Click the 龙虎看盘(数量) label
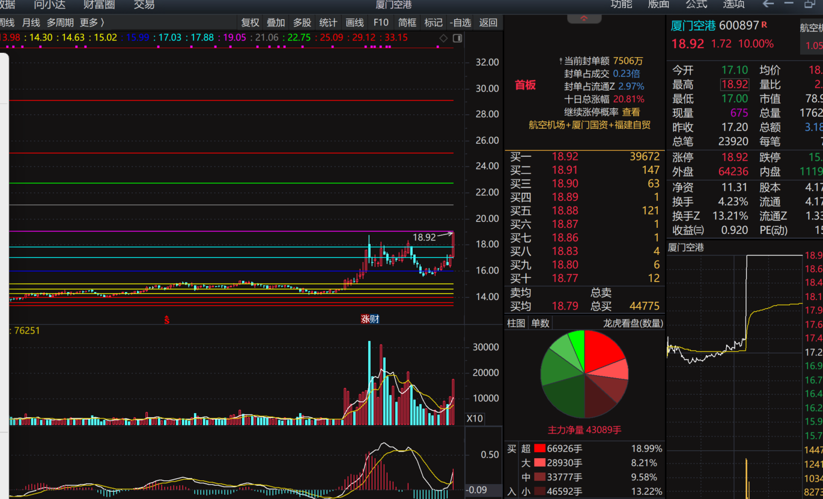This screenshot has width=823, height=499. (x=633, y=323)
